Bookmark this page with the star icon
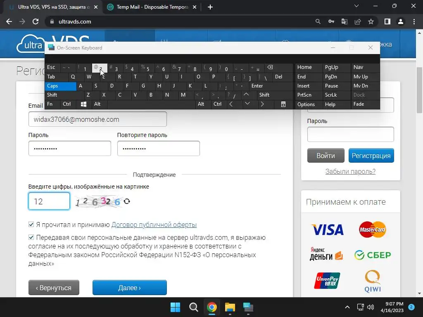This screenshot has width=423, height=317. click(x=371, y=21)
